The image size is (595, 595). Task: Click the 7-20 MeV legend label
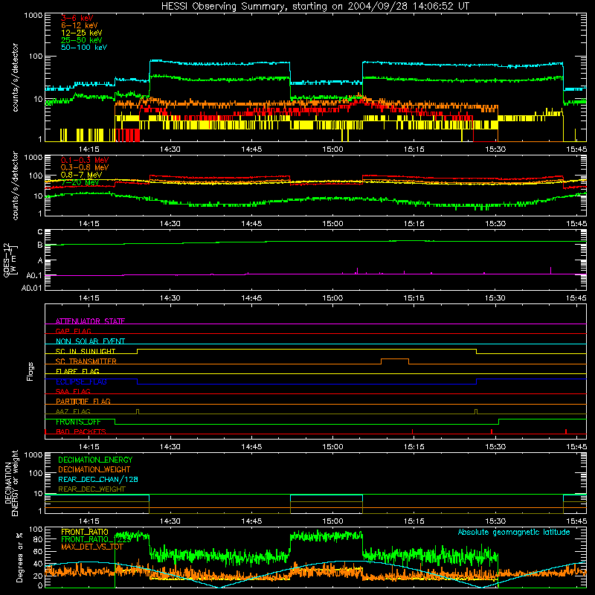click(x=80, y=182)
